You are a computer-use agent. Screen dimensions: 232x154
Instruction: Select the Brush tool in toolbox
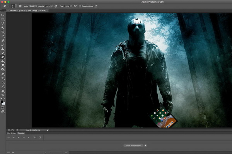tap(3, 45)
